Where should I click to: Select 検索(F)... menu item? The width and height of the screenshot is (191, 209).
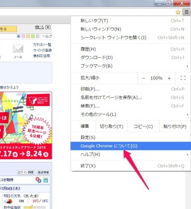(130, 106)
